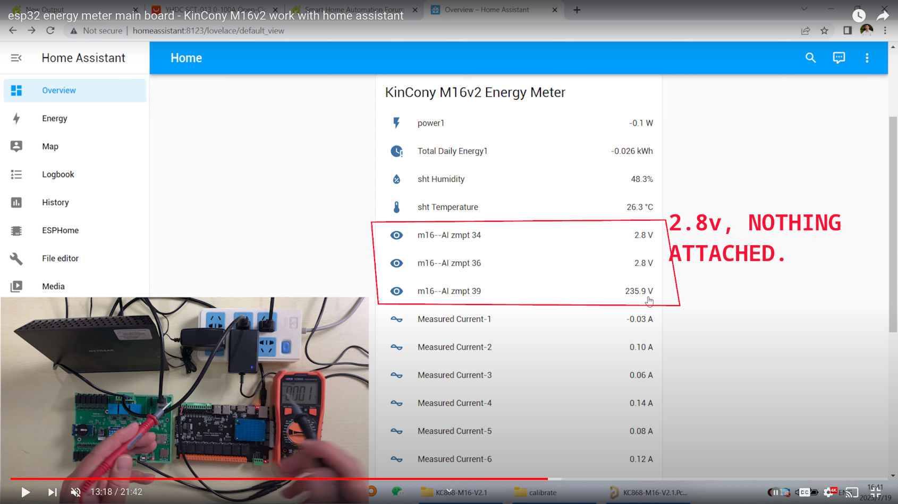This screenshot has width=898, height=504.
Task: Click the m16--AI zmpt 36 eye icon
Action: point(396,263)
